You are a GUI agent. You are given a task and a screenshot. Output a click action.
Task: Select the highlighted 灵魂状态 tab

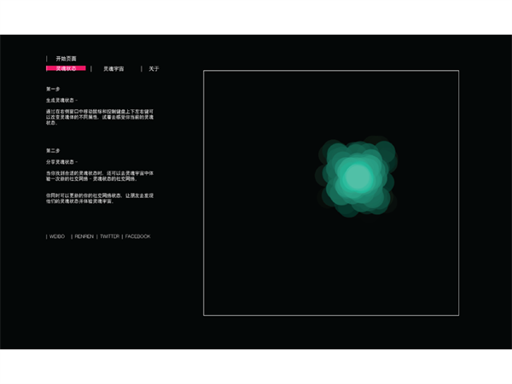click(x=66, y=68)
